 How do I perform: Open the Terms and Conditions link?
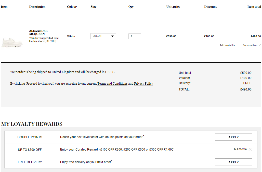[x=112, y=83]
